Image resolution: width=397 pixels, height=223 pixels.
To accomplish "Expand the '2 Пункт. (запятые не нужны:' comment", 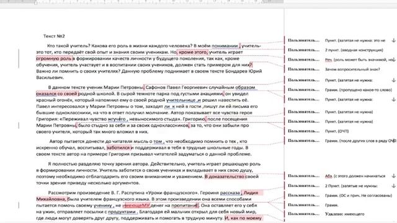I will coord(394,186).
